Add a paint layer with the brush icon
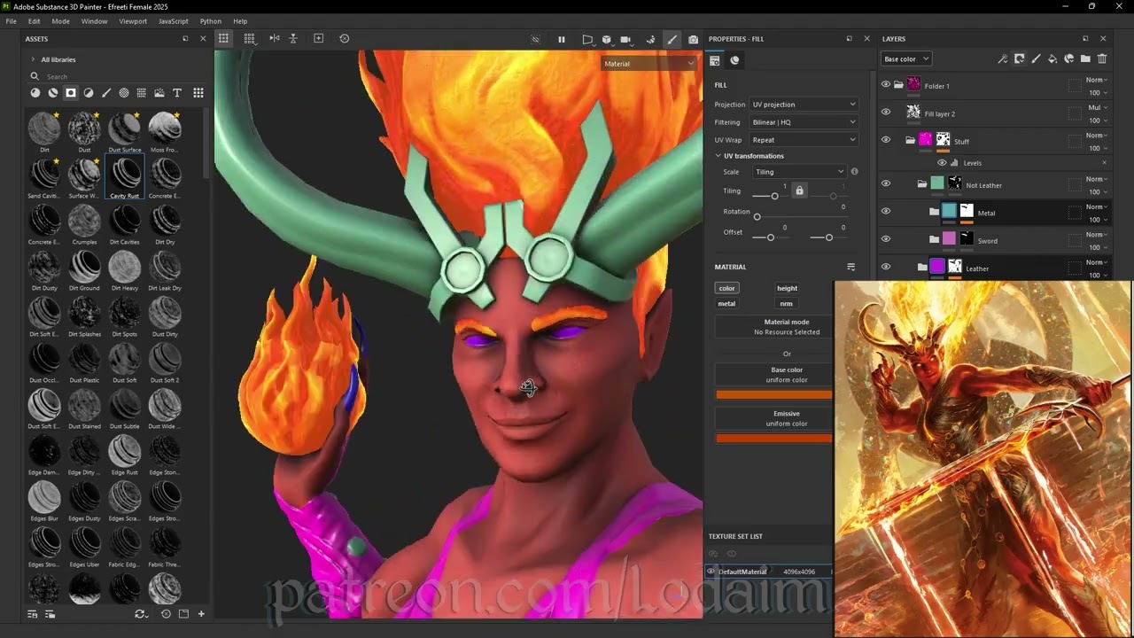 (x=1036, y=58)
